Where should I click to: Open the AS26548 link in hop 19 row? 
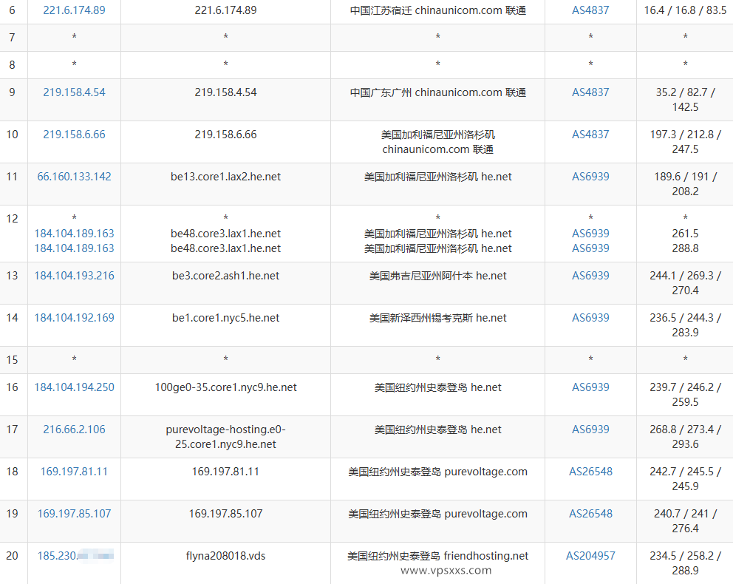click(x=590, y=513)
